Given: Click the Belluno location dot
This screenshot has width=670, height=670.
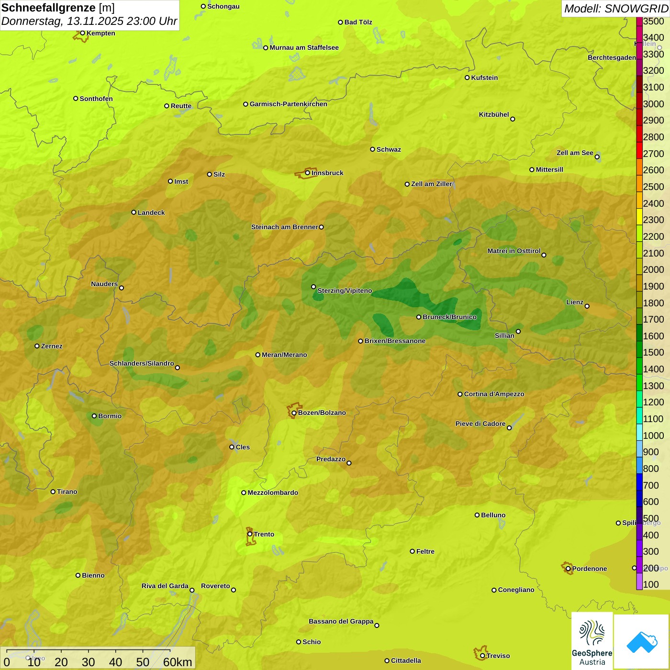Looking at the screenshot, I should pos(477,515).
